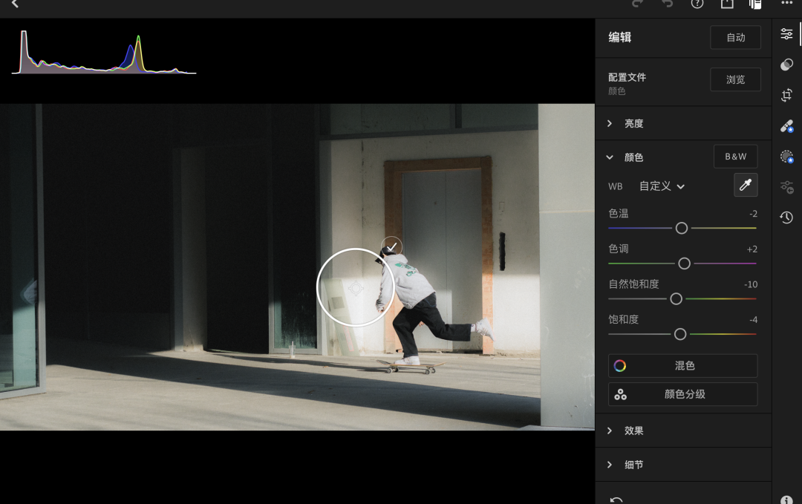
Task: Tap the checkmark pin on the photo
Action: tap(391, 246)
